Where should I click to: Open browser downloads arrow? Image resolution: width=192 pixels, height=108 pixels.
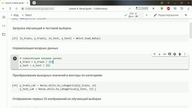coord(188,9)
